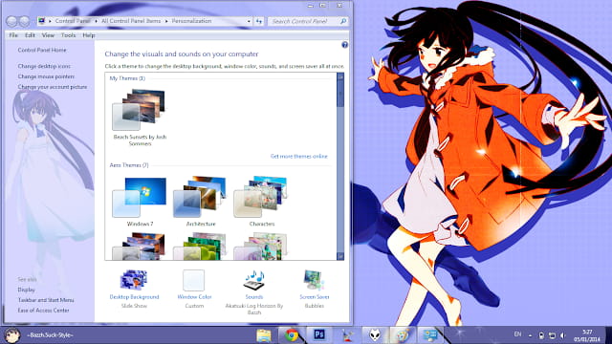Open Change desktop icons
Image resolution: width=612 pixels, height=344 pixels.
tap(44, 66)
